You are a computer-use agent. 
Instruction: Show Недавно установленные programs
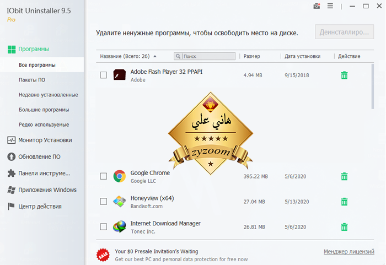pyautogui.click(x=49, y=95)
